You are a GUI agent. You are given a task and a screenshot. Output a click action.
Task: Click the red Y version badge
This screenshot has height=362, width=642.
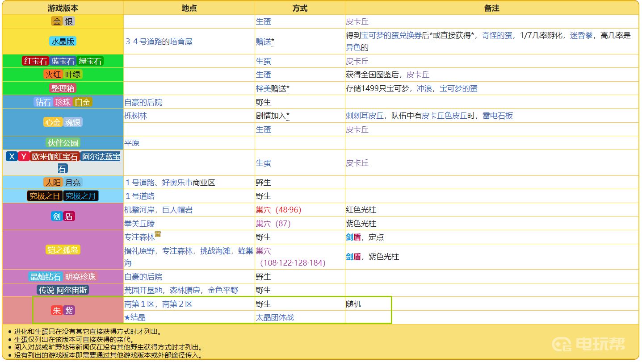point(24,157)
